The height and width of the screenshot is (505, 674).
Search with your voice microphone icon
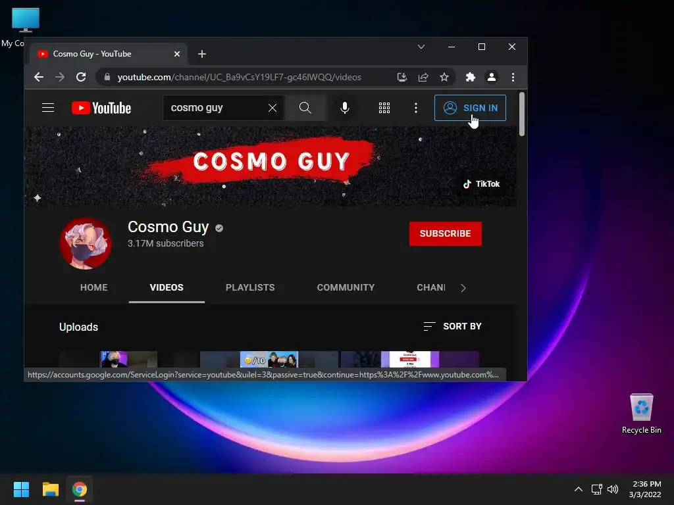(344, 108)
